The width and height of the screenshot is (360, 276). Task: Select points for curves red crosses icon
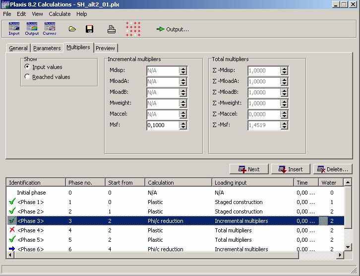133,29
